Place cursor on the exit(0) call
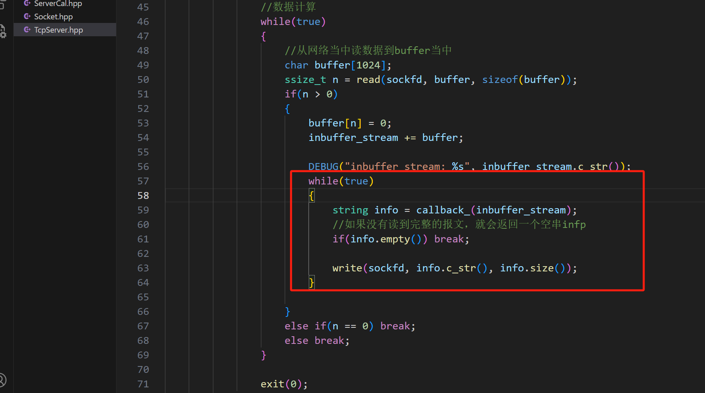The image size is (705, 393). click(x=272, y=384)
